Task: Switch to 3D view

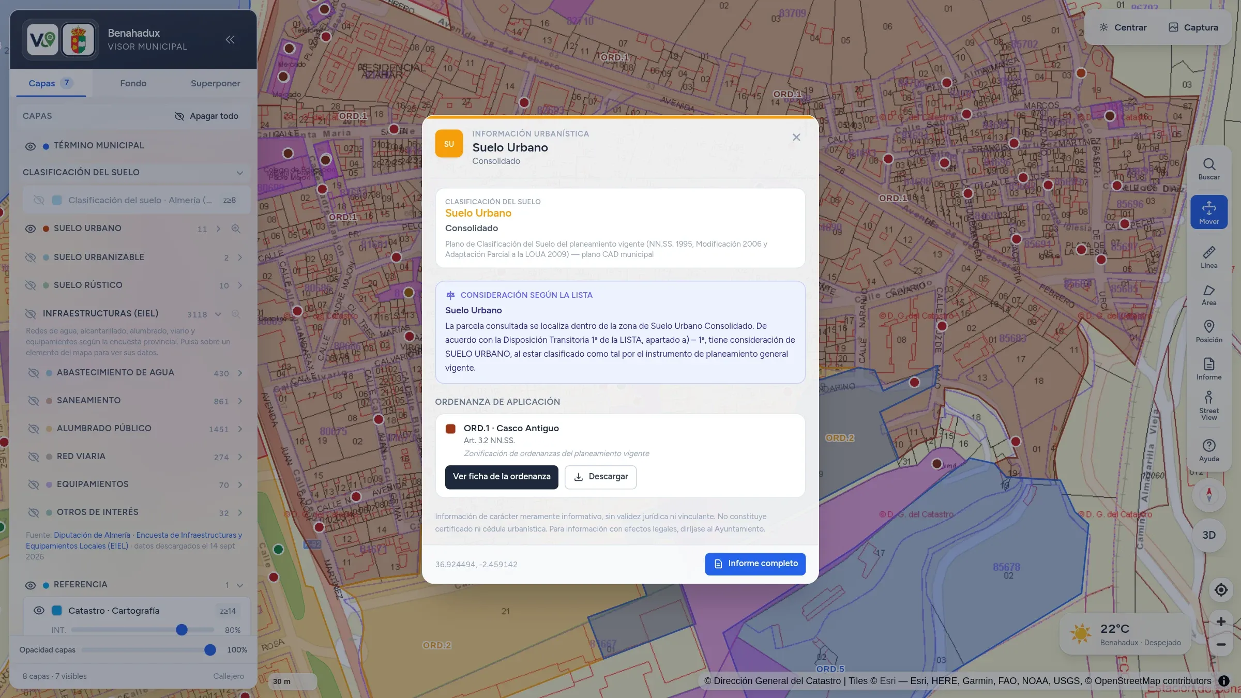Action: coord(1209,535)
